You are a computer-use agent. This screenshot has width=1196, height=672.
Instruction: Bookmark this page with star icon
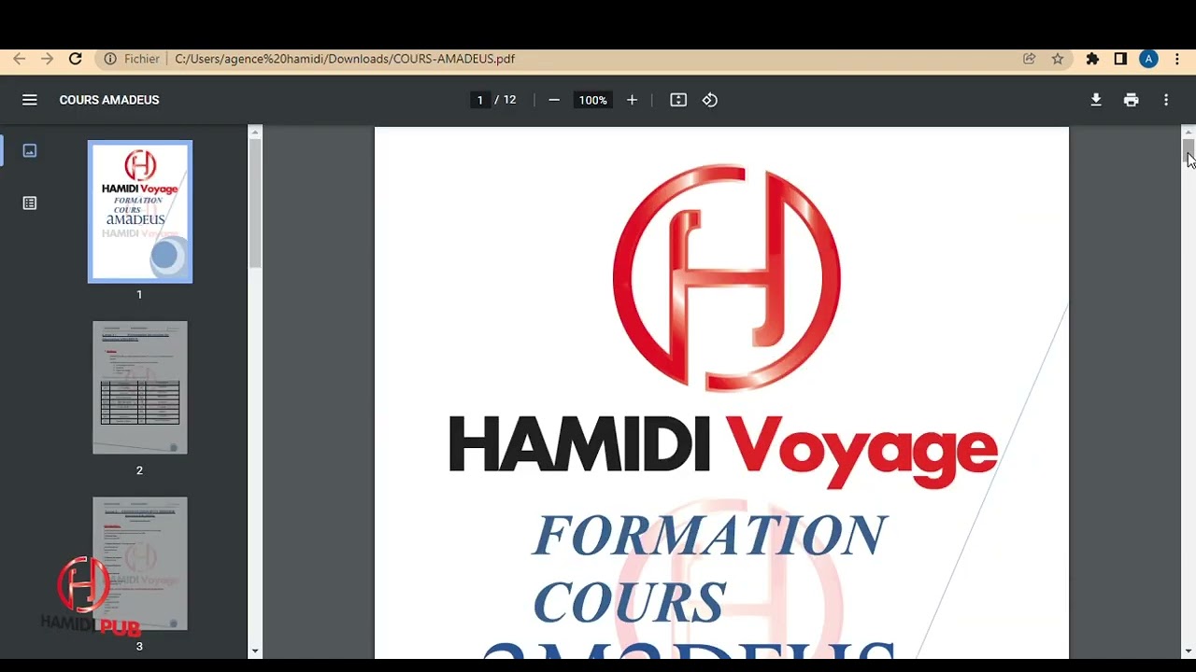1058,59
